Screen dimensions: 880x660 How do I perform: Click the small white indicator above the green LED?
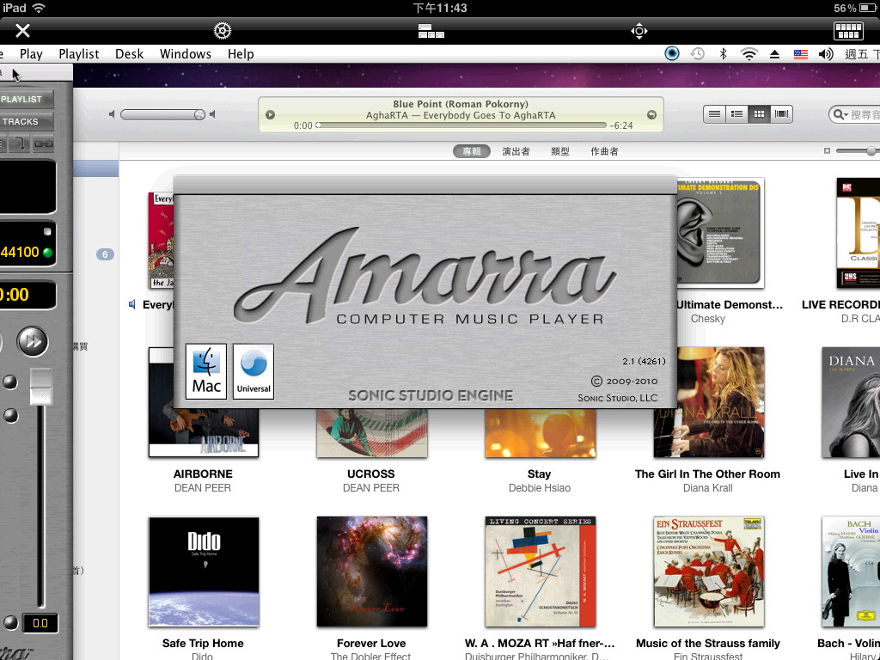coord(47,231)
